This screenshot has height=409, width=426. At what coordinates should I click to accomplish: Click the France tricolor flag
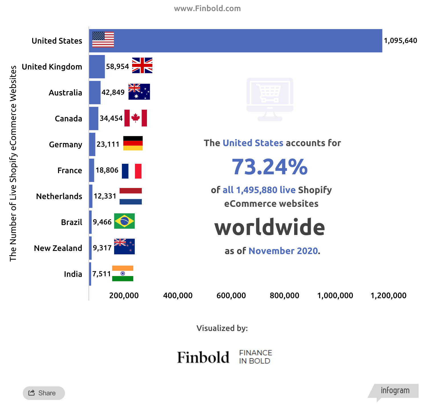[132, 171]
